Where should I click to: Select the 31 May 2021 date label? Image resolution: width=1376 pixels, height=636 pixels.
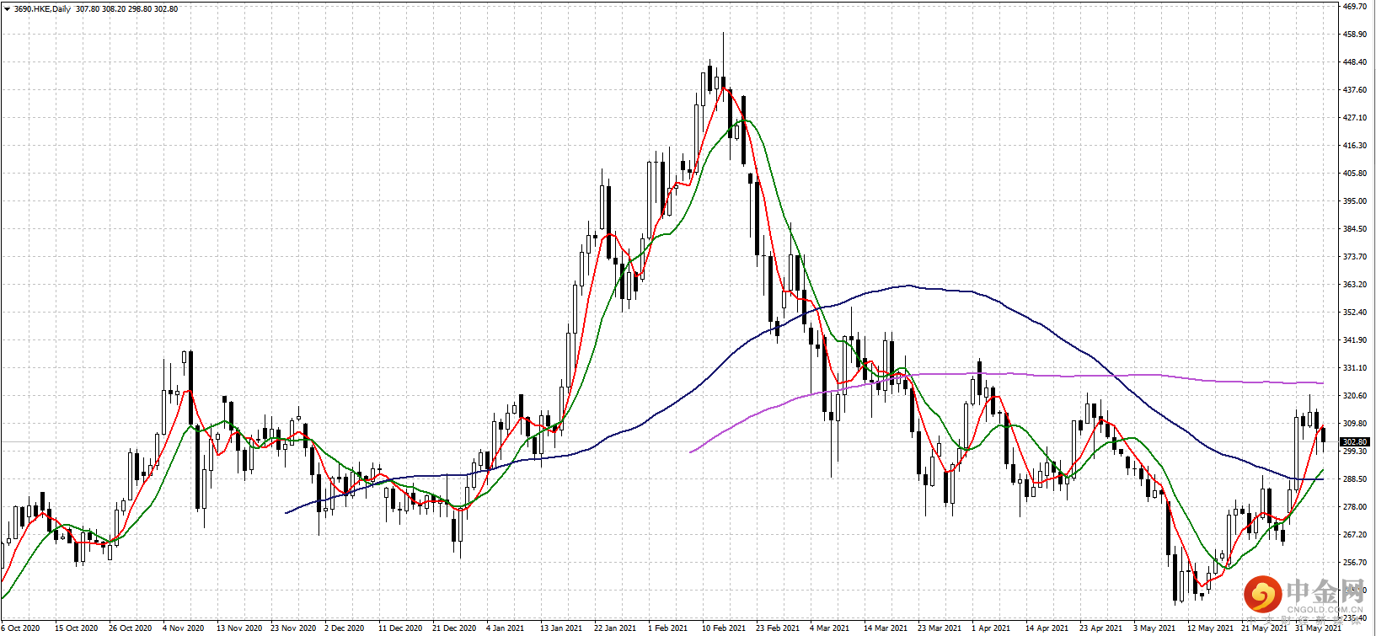[1318, 628]
